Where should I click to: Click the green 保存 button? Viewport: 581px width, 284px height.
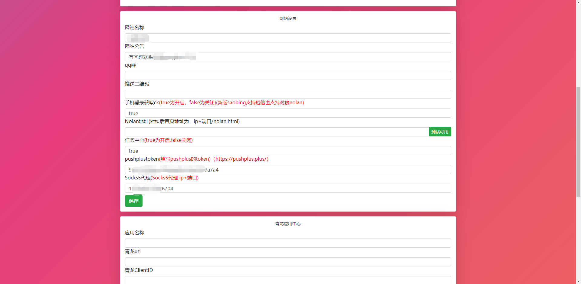(x=133, y=201)
